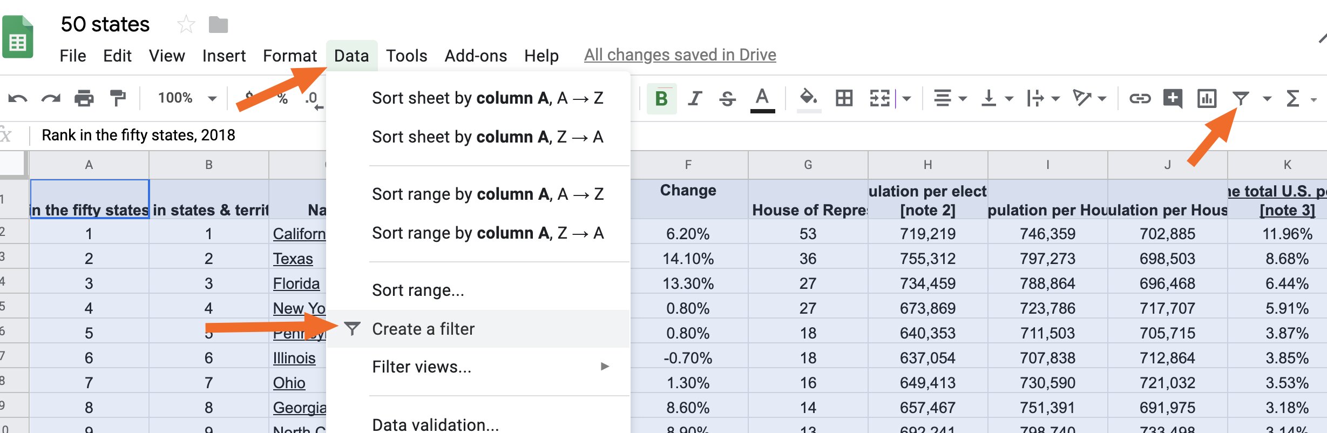The height and width of the screenshot is (433, 1327).
Task: Click the filter funnel in toolbar
Action: point(1241,98)
